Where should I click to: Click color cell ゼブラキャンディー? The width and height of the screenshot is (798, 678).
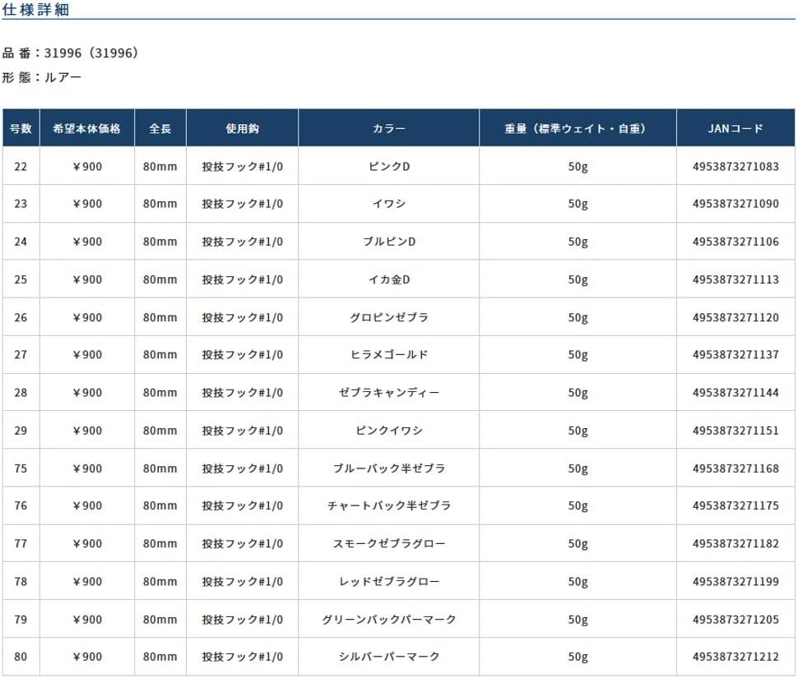tap(389, 392)
